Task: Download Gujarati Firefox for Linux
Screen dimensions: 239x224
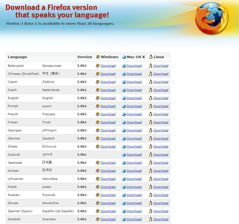Action: (161, 155)
